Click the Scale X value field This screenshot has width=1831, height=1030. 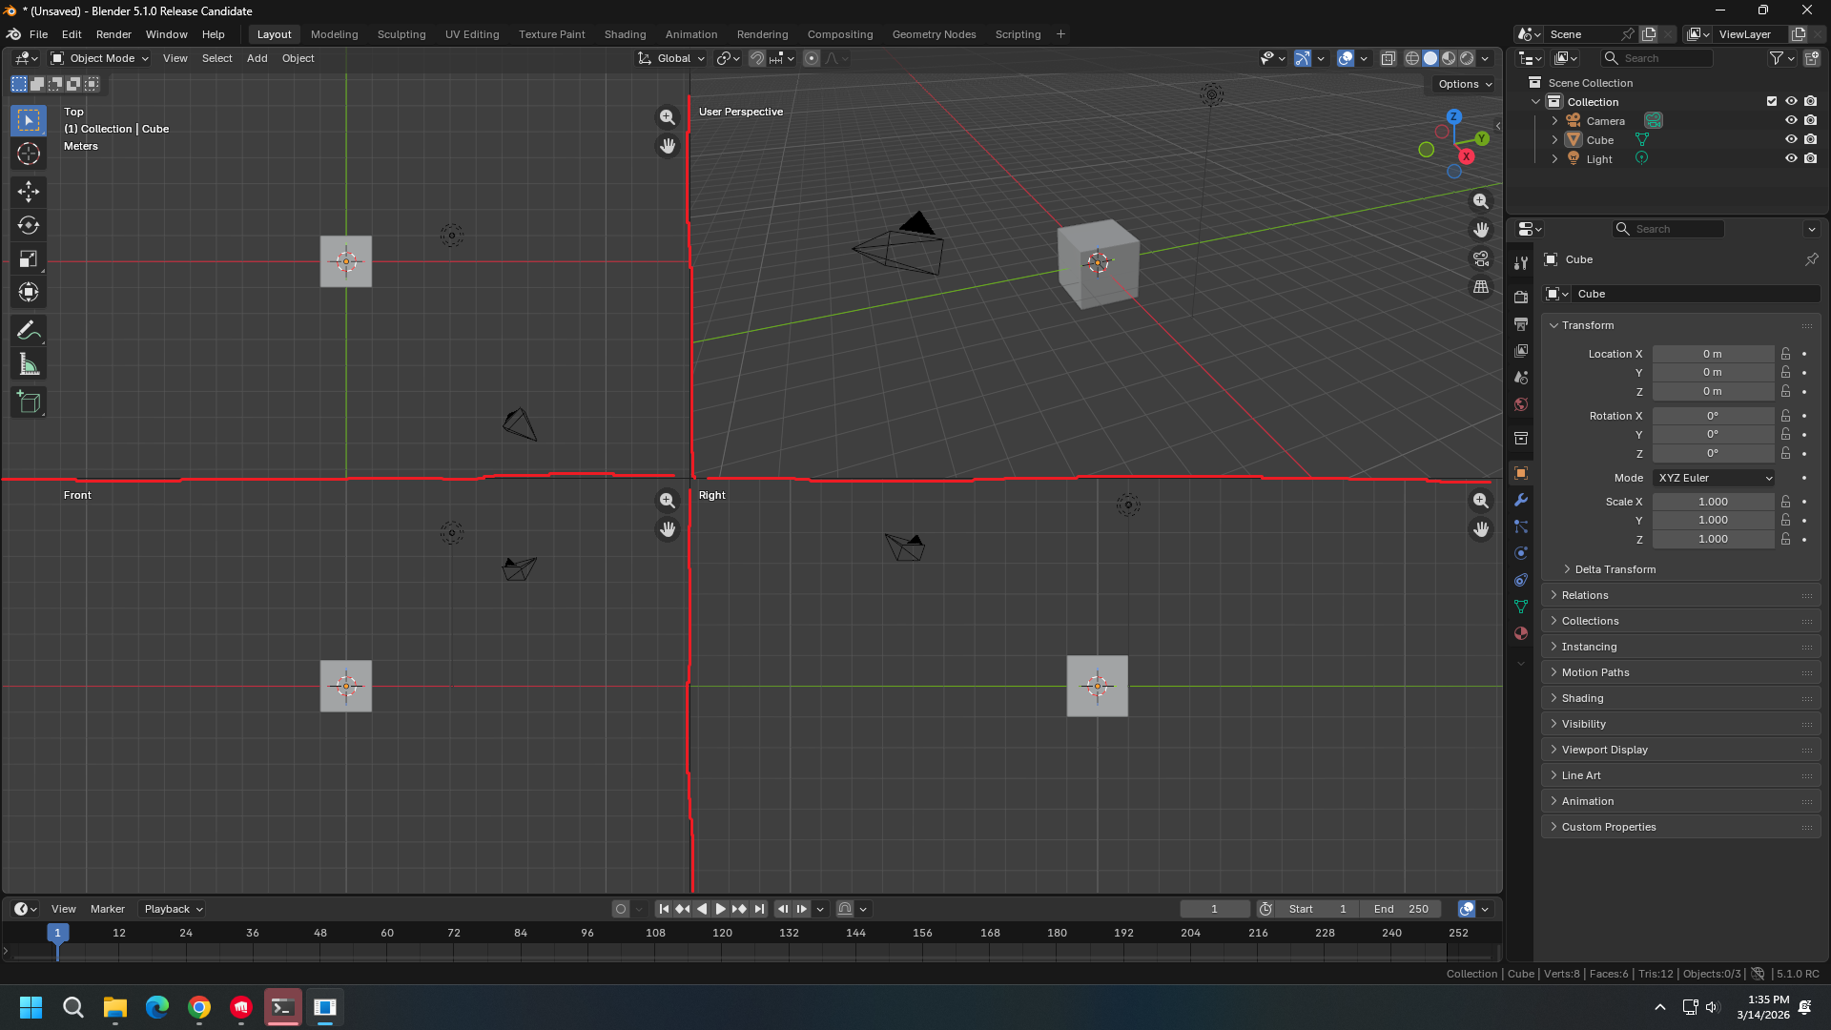(1713, 502)
